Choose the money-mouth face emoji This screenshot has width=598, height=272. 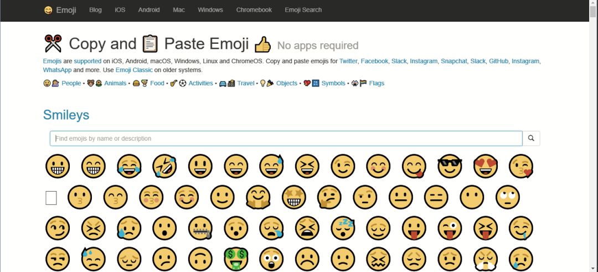click(236, 259)
